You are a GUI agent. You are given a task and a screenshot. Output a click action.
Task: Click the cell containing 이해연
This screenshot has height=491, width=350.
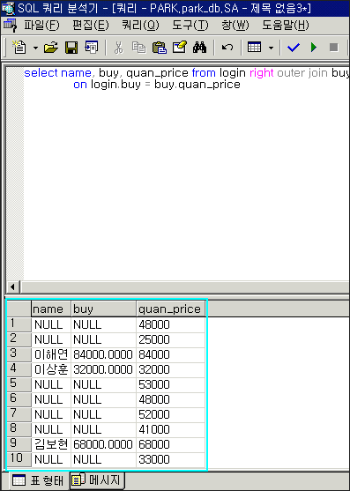(51, 354)
